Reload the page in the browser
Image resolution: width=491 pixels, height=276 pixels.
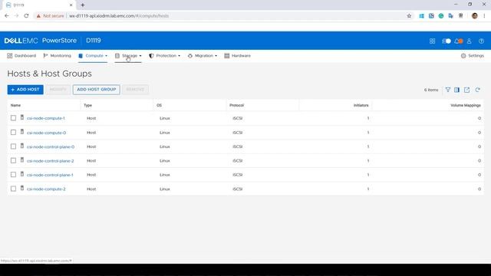coord(26,15)
